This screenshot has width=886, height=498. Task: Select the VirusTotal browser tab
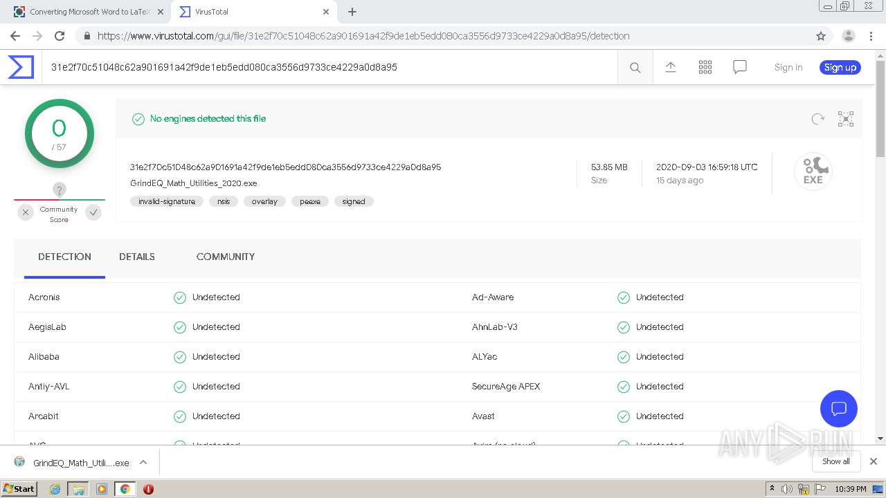(x=253, y=12)
